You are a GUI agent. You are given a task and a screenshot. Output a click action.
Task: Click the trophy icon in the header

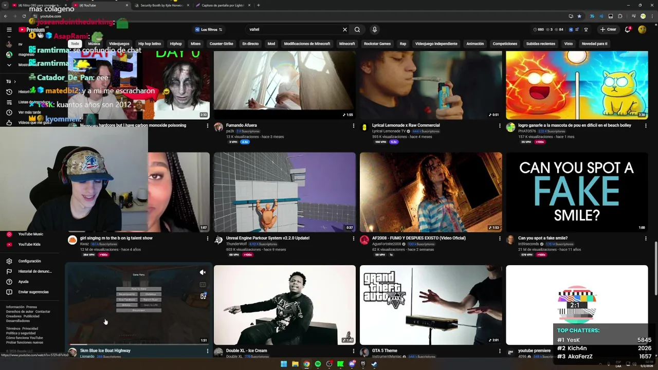tap(586, 29)
